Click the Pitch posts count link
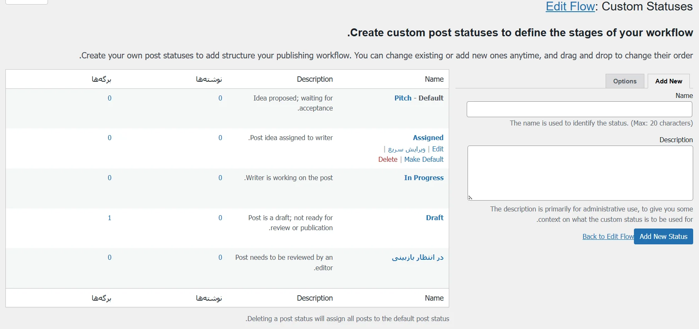The width and height of the screenshot is (699, 329). click(220, 98)
